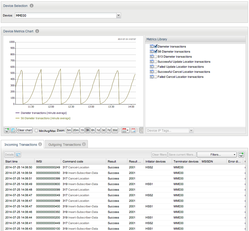Click the Clear chart button
249x231 pixels.
click(x=25, y=130)
